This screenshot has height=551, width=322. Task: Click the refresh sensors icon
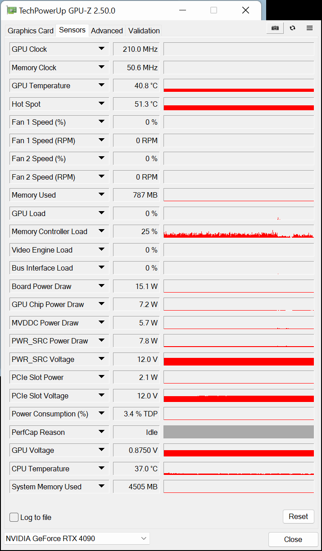pos(293,28)
